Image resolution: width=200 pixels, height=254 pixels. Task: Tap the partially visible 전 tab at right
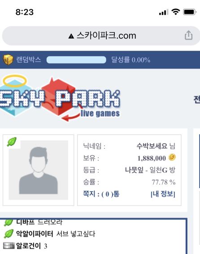point(197,100)
